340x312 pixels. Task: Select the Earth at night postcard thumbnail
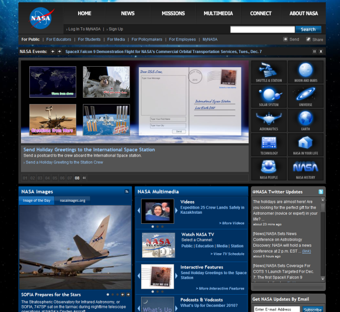52,82
